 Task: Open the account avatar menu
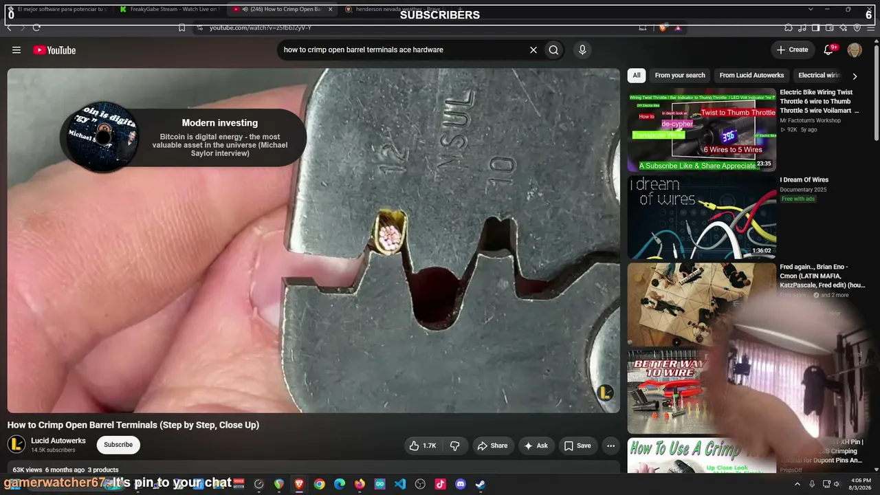[855, 49]
